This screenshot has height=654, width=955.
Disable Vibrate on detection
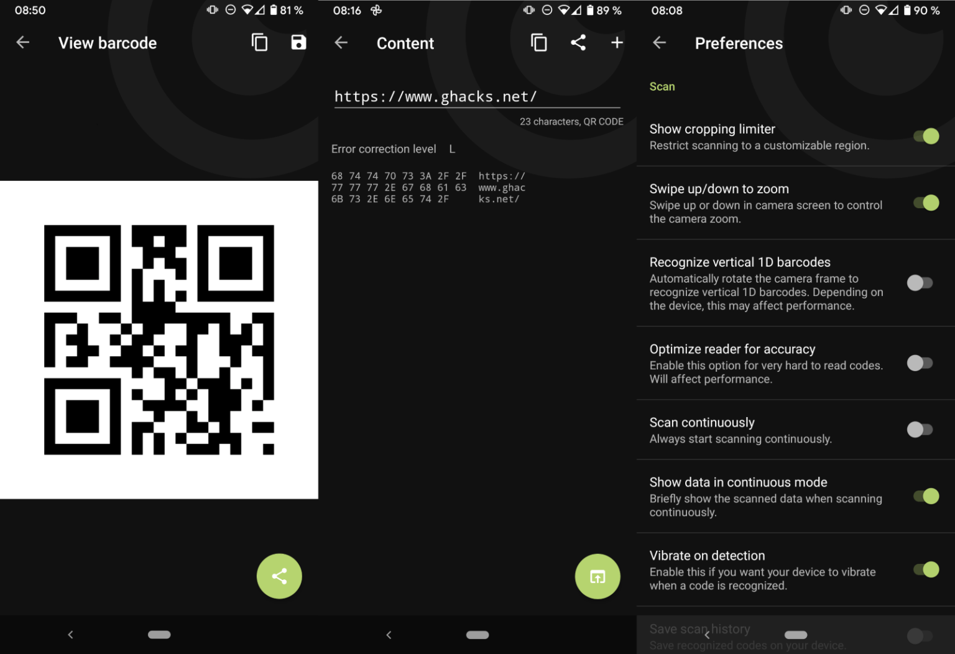pos(926,569)
